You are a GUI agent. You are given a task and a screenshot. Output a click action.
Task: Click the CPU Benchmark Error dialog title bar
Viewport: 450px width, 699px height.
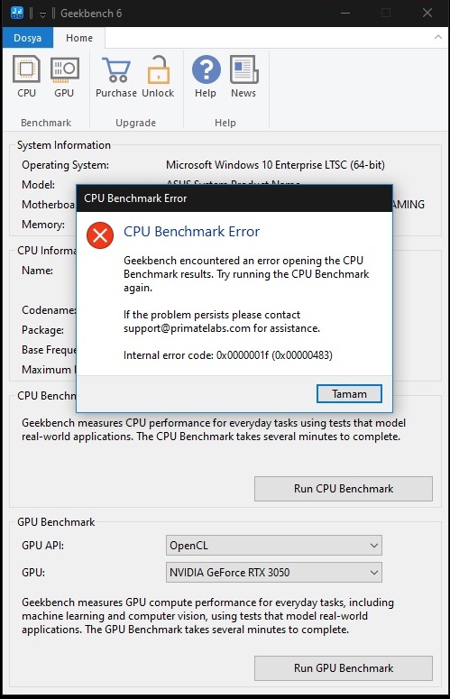point(234,198)
